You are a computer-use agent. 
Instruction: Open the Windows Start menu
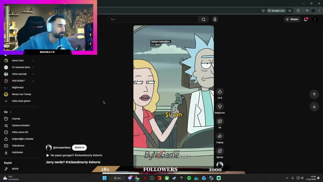104,178
